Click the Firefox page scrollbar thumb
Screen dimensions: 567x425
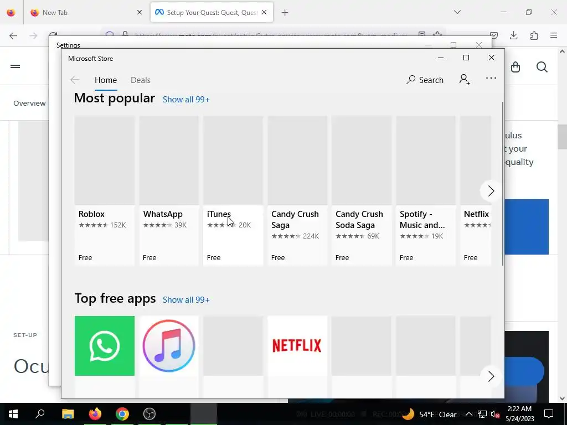(x=562, y=137)
